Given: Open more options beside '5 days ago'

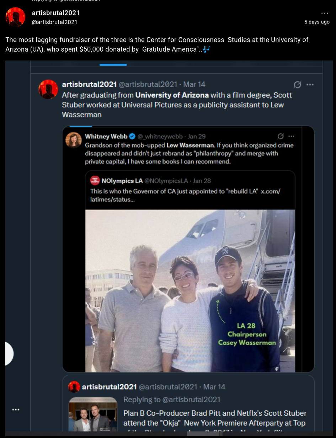Looking at the screenshot, I should click(325, 13).
